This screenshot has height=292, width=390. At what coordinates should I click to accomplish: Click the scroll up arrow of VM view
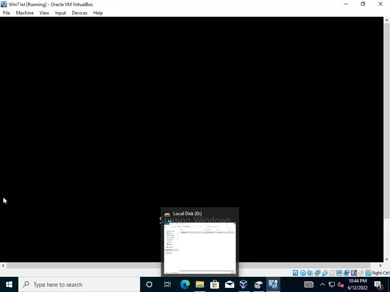(x=387, y=20)
